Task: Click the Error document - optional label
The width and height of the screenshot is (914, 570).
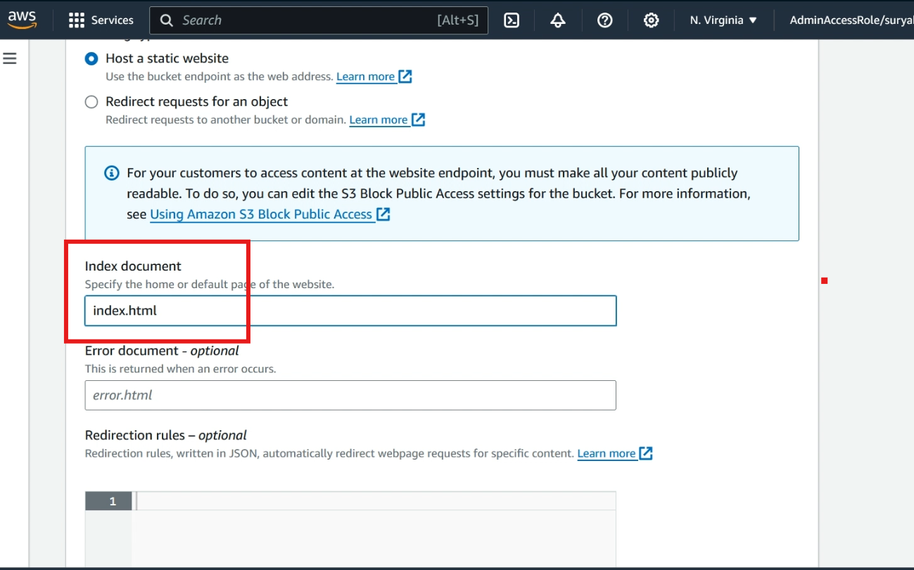Action: pos(162,350)
